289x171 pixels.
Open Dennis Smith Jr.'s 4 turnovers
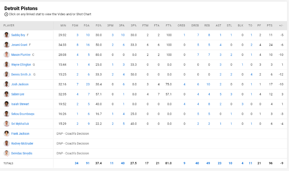(x=251, y=74)
